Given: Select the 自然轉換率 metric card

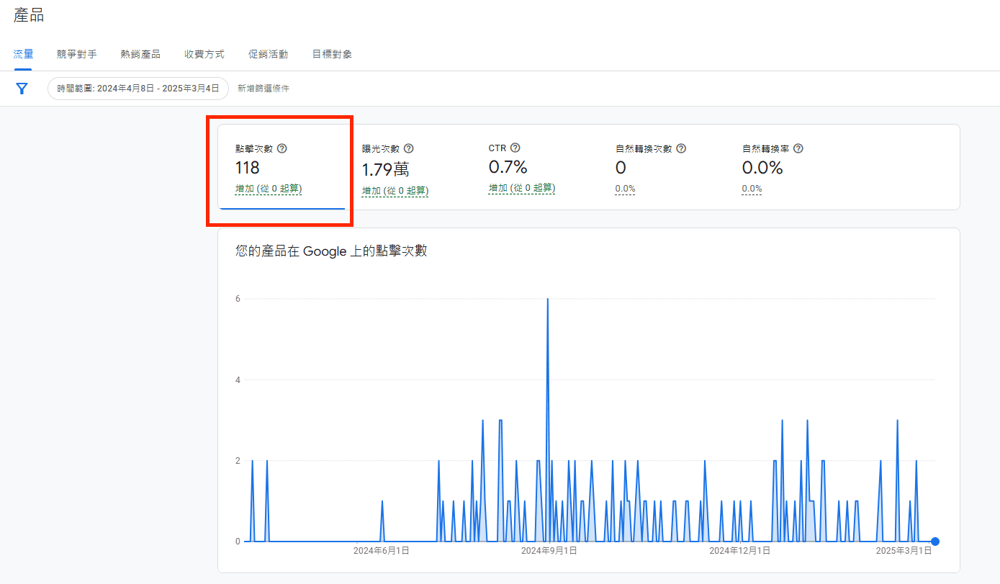Looking at the screenshot, I should 788,167.
